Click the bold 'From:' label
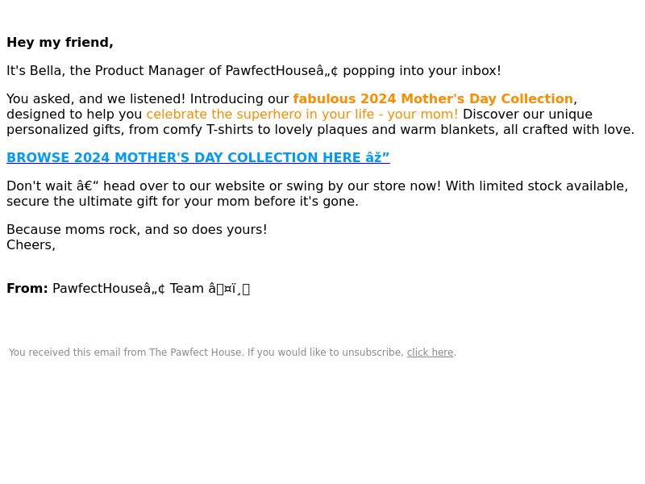This screenshot has width=645, height=484. point(27,289)
